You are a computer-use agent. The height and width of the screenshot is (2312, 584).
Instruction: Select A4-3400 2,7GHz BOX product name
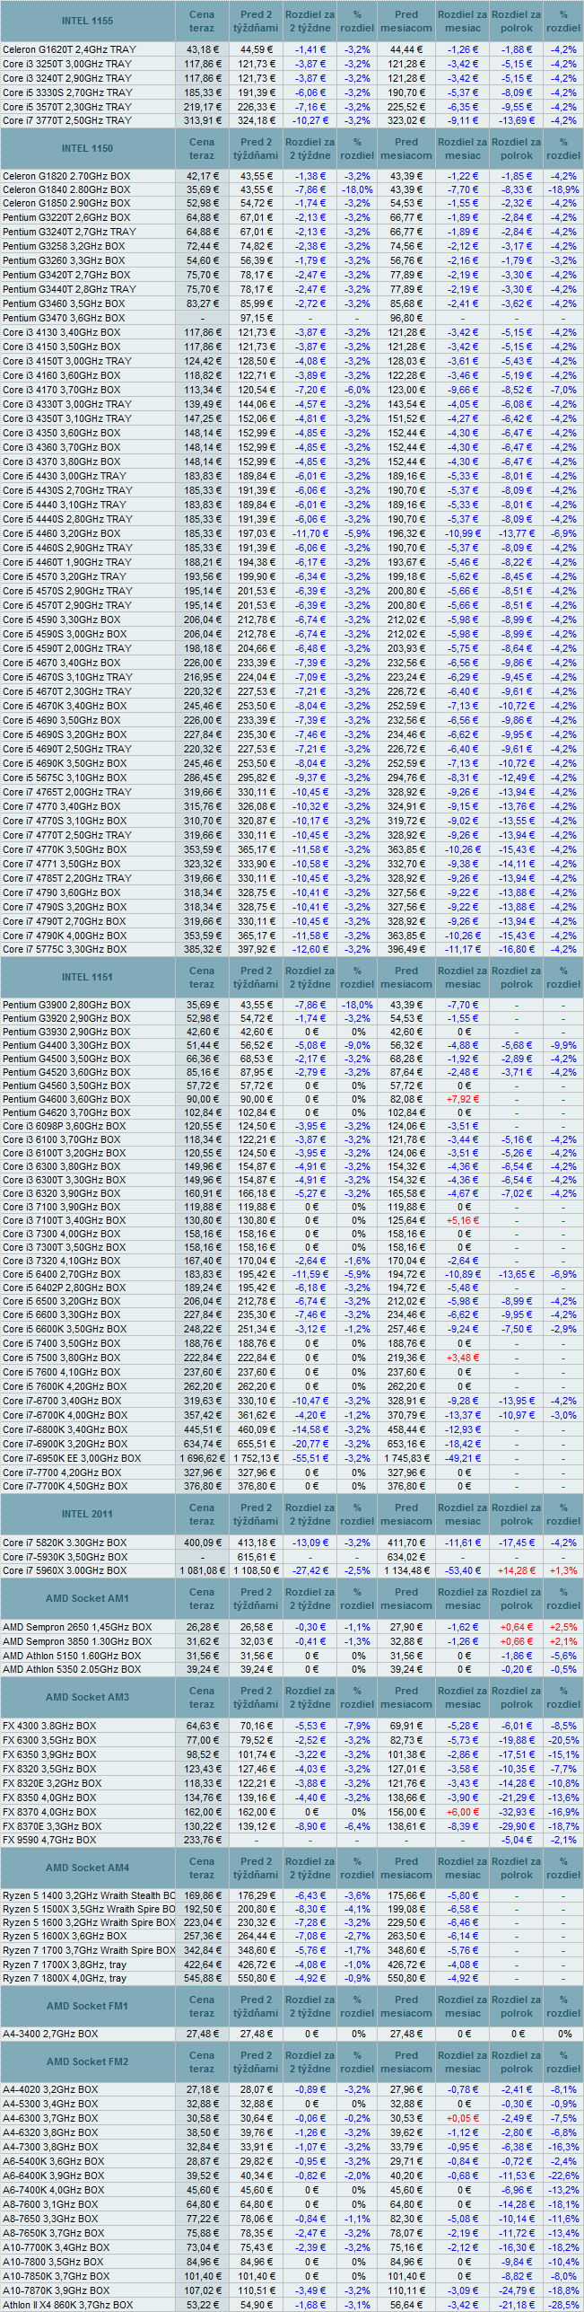[50, 2034]
